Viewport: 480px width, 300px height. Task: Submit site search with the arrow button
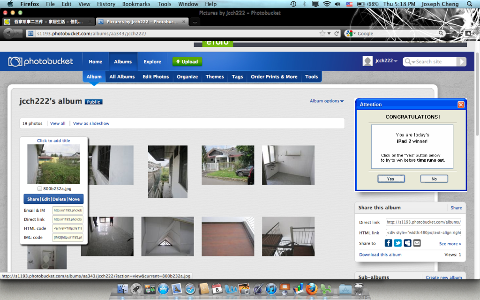coord(461,61)
